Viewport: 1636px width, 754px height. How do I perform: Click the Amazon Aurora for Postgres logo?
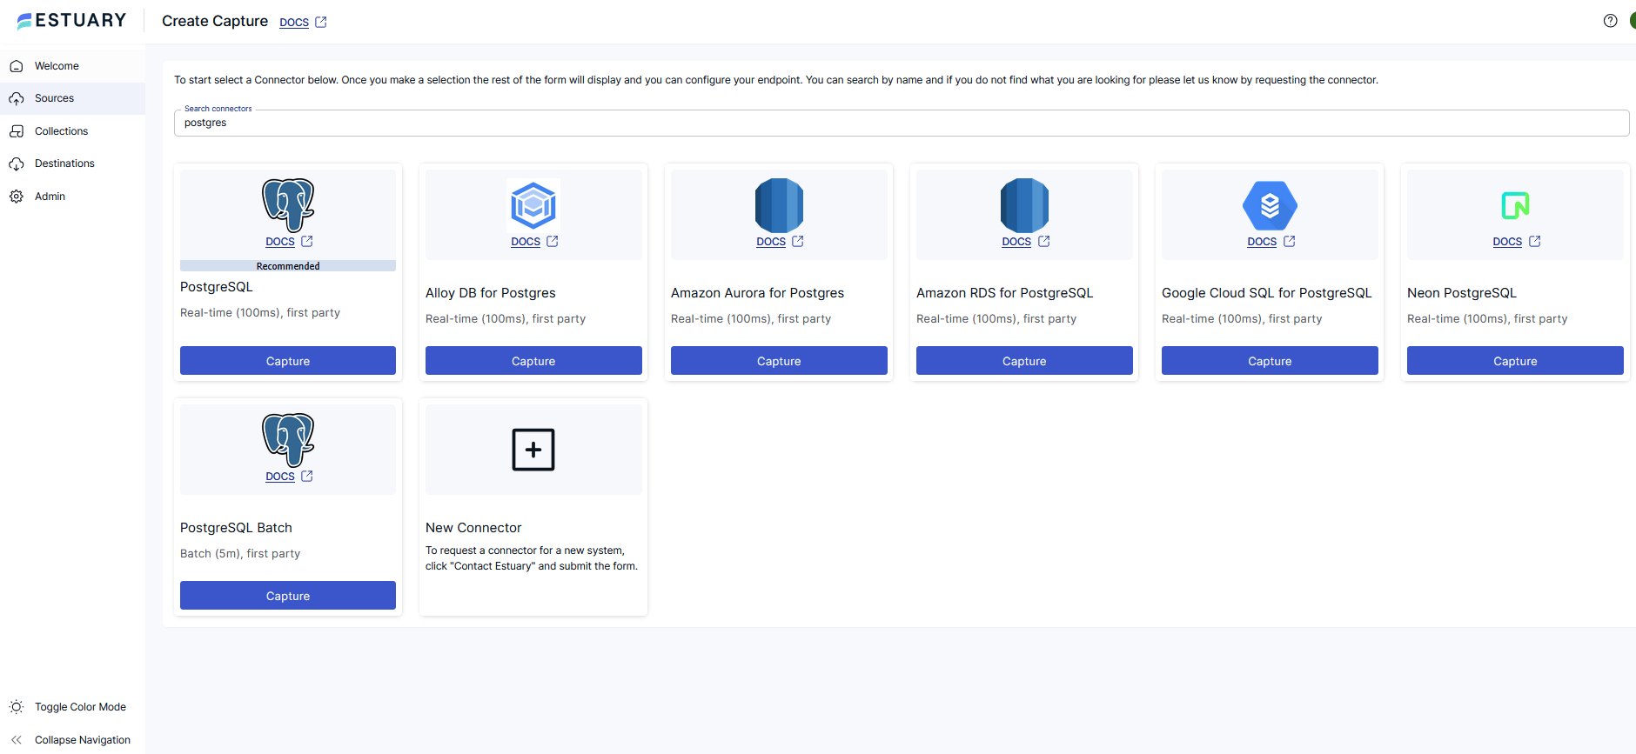pyautogui.click(x=779, y=205)
